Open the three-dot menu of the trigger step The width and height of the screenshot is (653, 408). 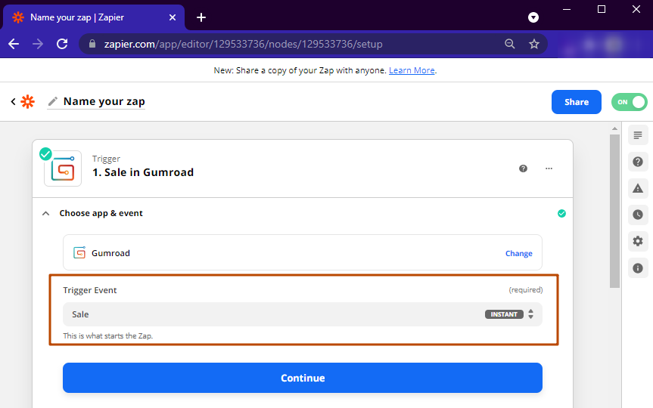coord(549,168)
